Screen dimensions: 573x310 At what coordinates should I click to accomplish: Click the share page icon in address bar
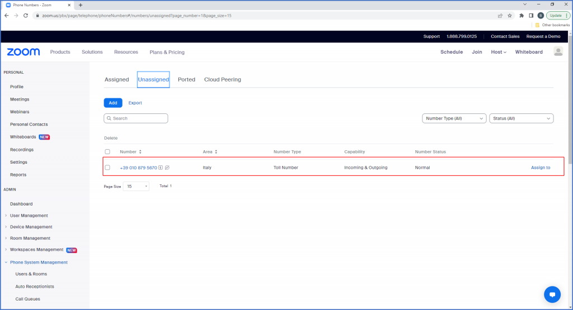click(x=500, y=16)
